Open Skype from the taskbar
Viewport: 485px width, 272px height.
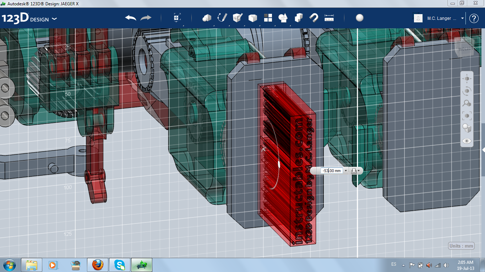(120, 265)
